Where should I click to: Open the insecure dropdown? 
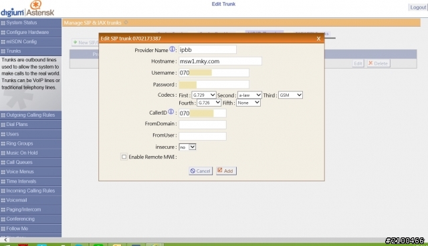(187, 147)
